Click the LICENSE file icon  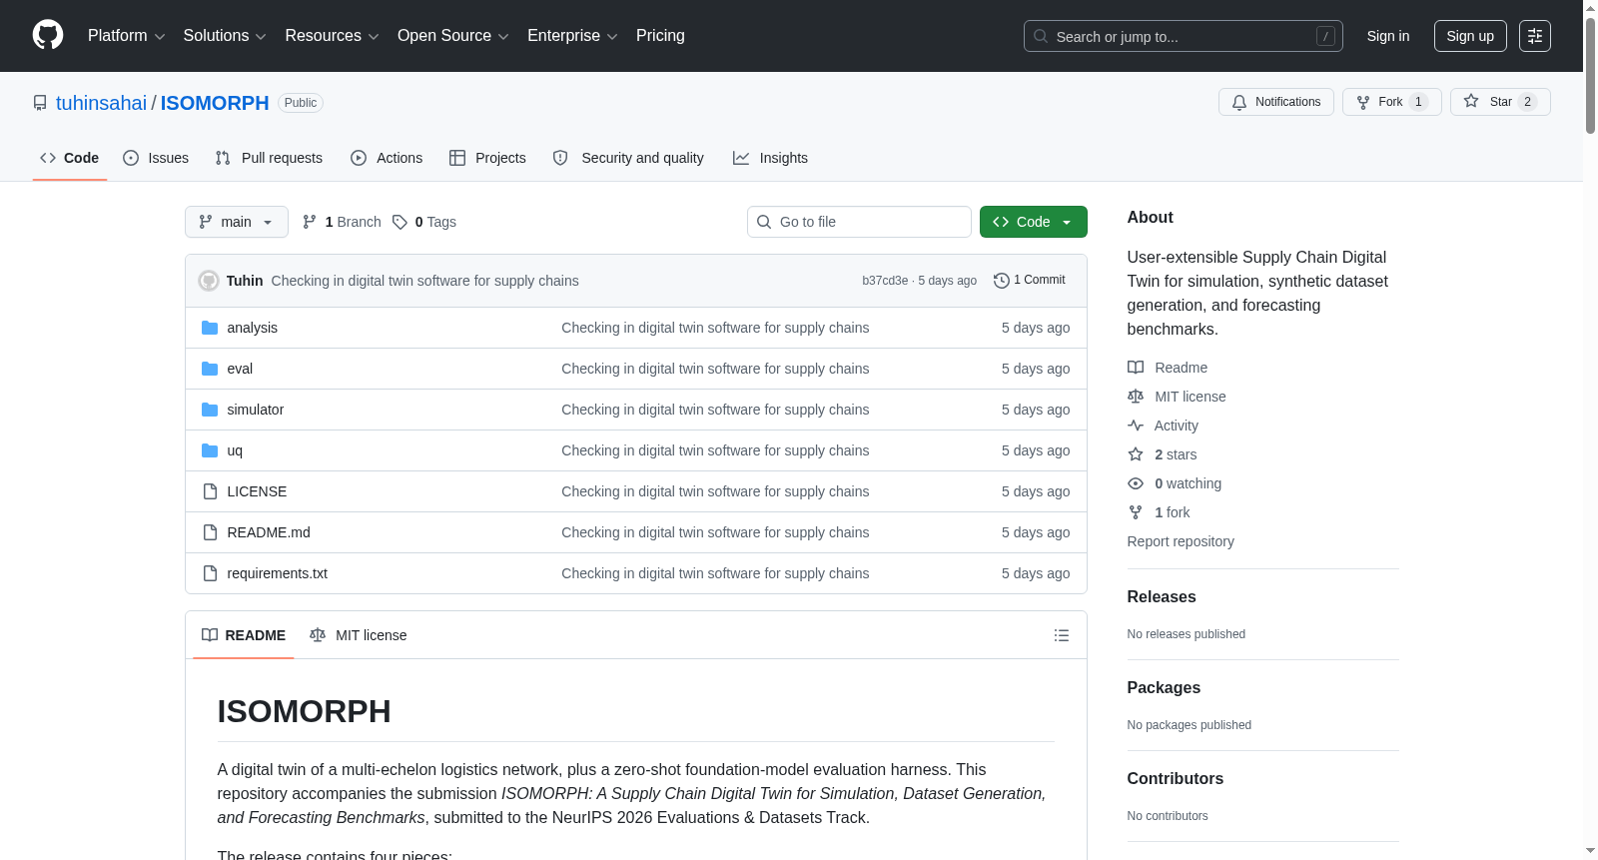pyautogui.click(x=210, y=491)
